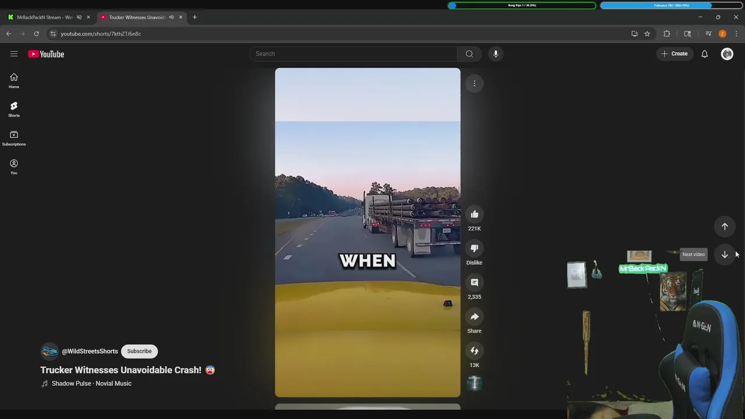
Task: Go to the next video arrow
Action: pos(725,254)
